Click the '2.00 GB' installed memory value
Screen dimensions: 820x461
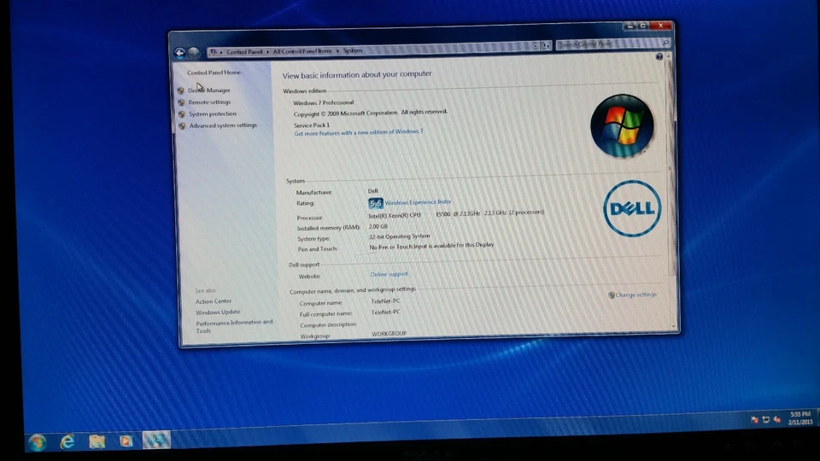point(378,227)
